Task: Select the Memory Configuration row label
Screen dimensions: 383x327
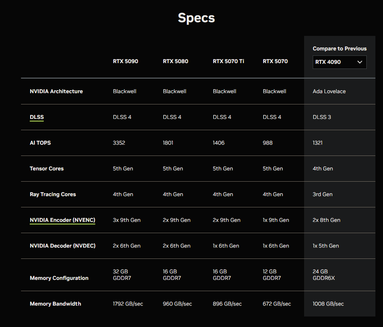Action: [x=59, y=278]
